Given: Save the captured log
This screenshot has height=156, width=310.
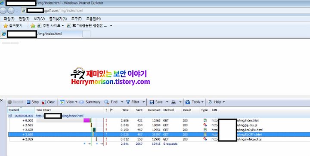Looking at the screenshot, I should (156, 102).
